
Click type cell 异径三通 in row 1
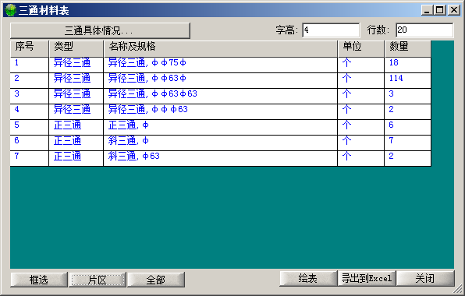(76, 65)
